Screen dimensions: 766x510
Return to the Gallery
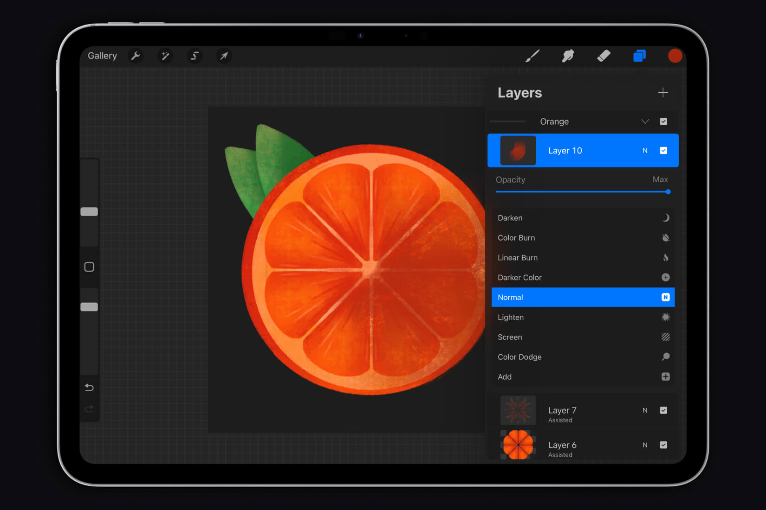[x=102, y=56]
